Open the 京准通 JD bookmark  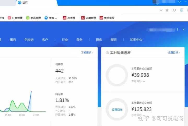tap(70, 18)
